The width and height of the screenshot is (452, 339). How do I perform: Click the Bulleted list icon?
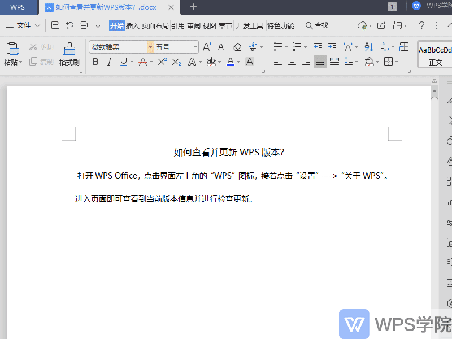[x=278, y=47]
